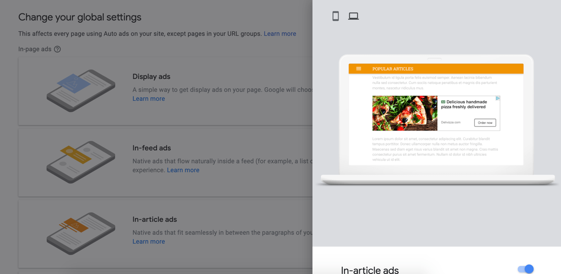561x274 pixels.
Task: Click the green Ad badge in the pizza ad
Action: (443, 102)
